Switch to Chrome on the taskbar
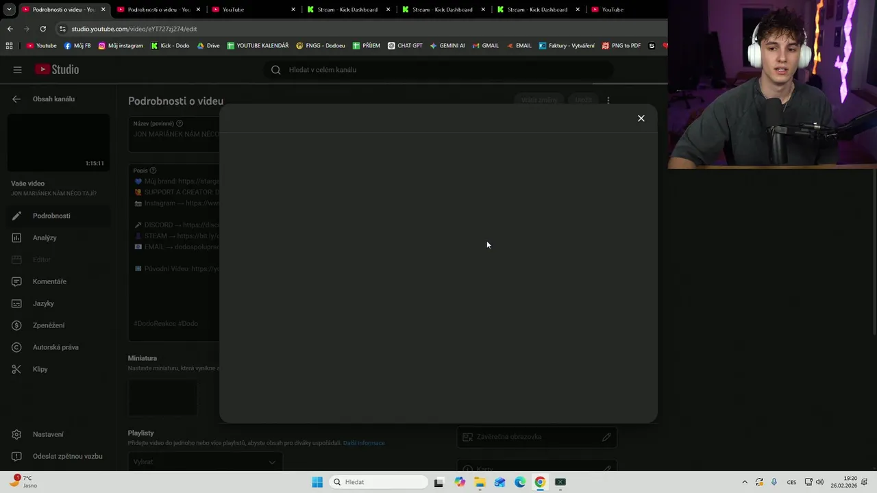 (540, 482)
